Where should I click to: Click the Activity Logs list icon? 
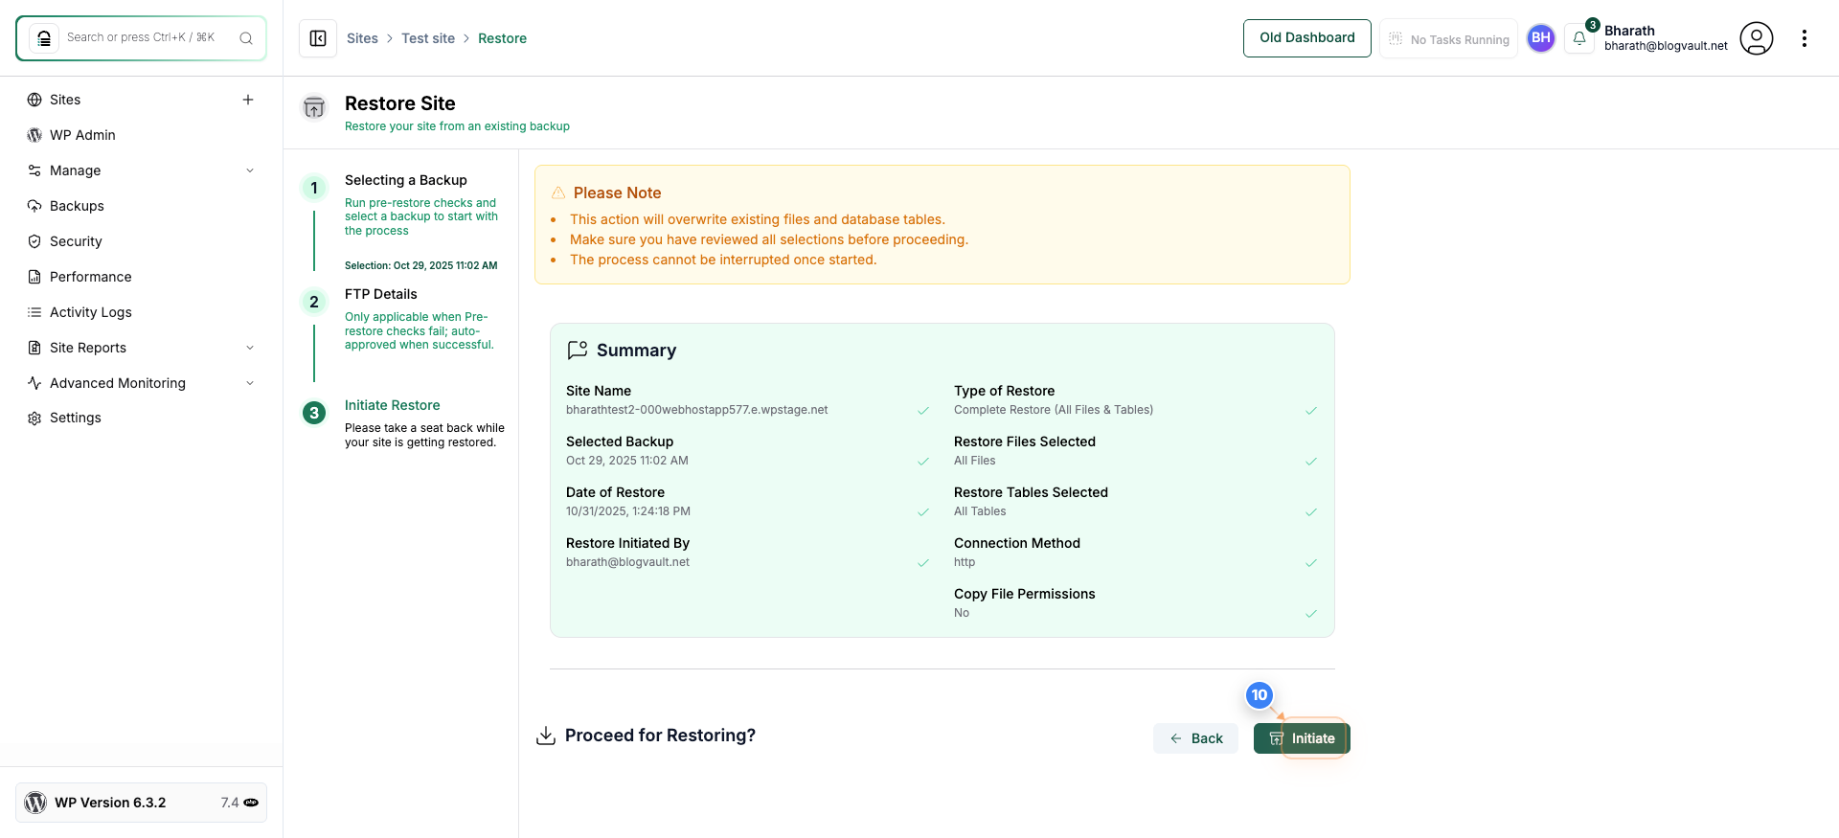[34, 312]
